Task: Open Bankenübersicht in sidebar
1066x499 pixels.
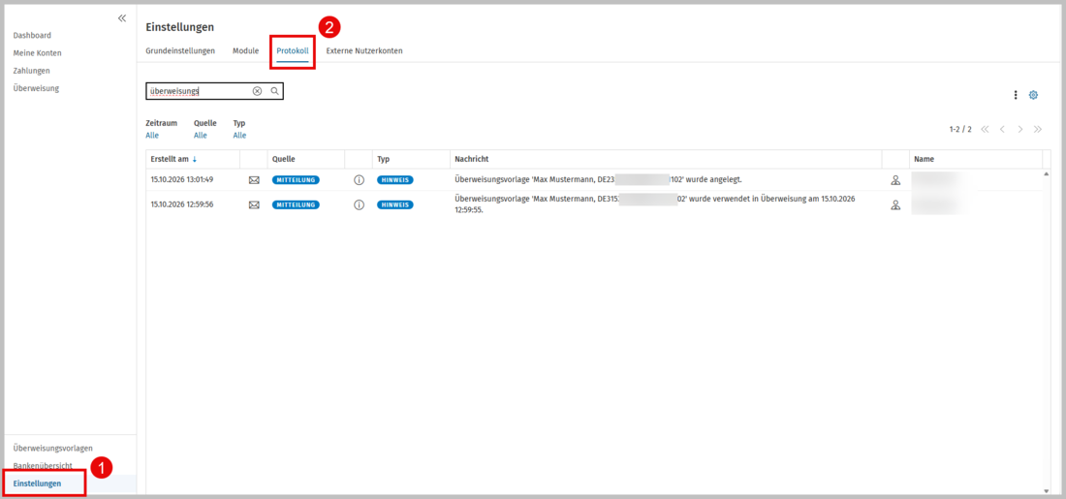Action: click(43, 466)
